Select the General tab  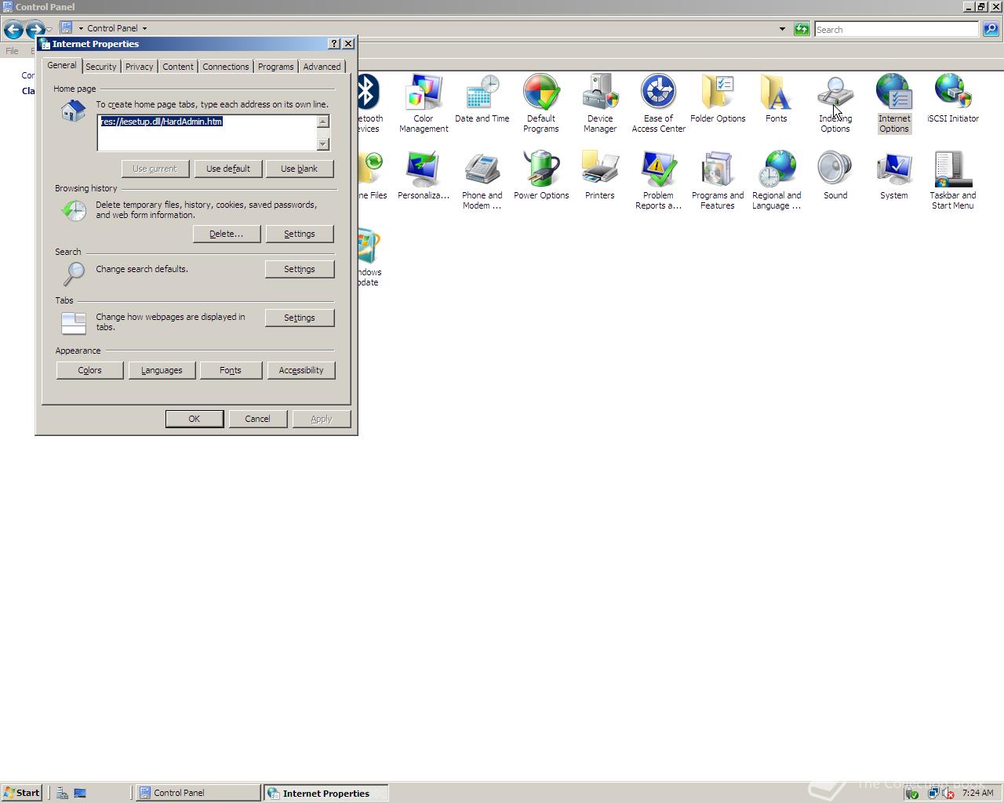point(62,65)
